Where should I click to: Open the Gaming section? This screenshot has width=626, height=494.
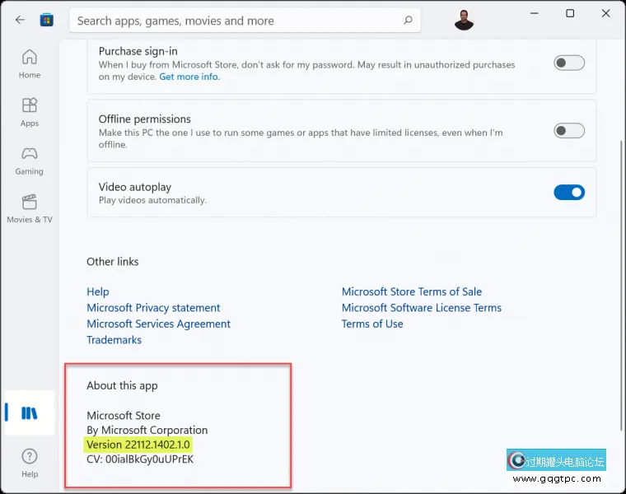tap(30, 160)
